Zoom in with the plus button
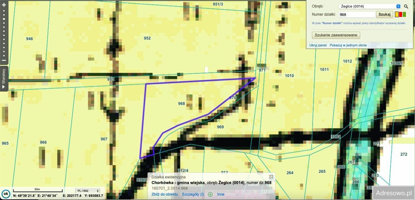The image size is (415, 200). (4, 5)
